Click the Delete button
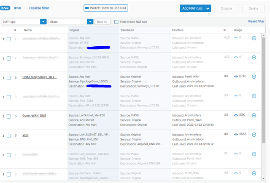The height and width of the screenshot is (183, 270). click(x=253, y=8)
